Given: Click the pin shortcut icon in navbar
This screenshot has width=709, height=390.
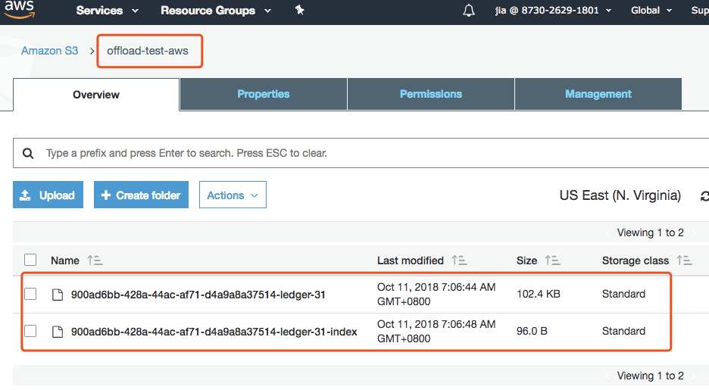Looking at the screenshot, I should [x=299, y=10].
